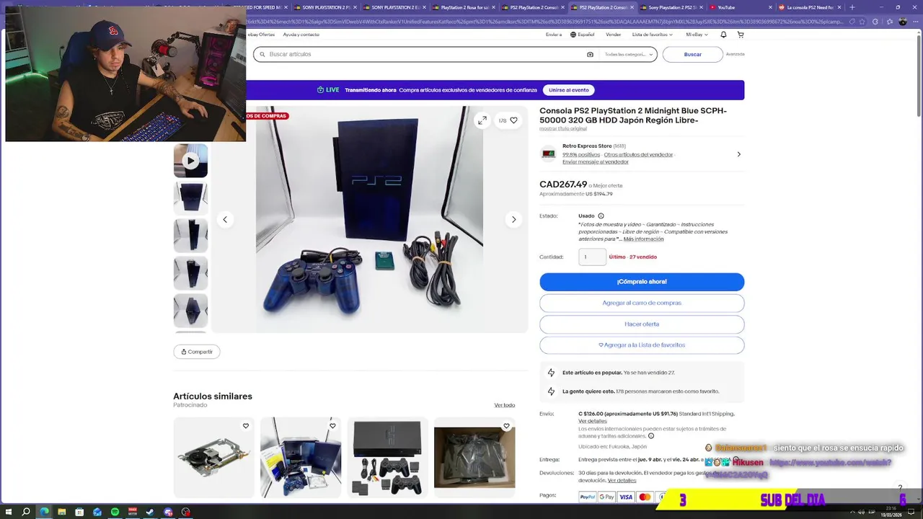Open the Vender menu link
Viewport: 923px width, 519px height.
point(613,35)
